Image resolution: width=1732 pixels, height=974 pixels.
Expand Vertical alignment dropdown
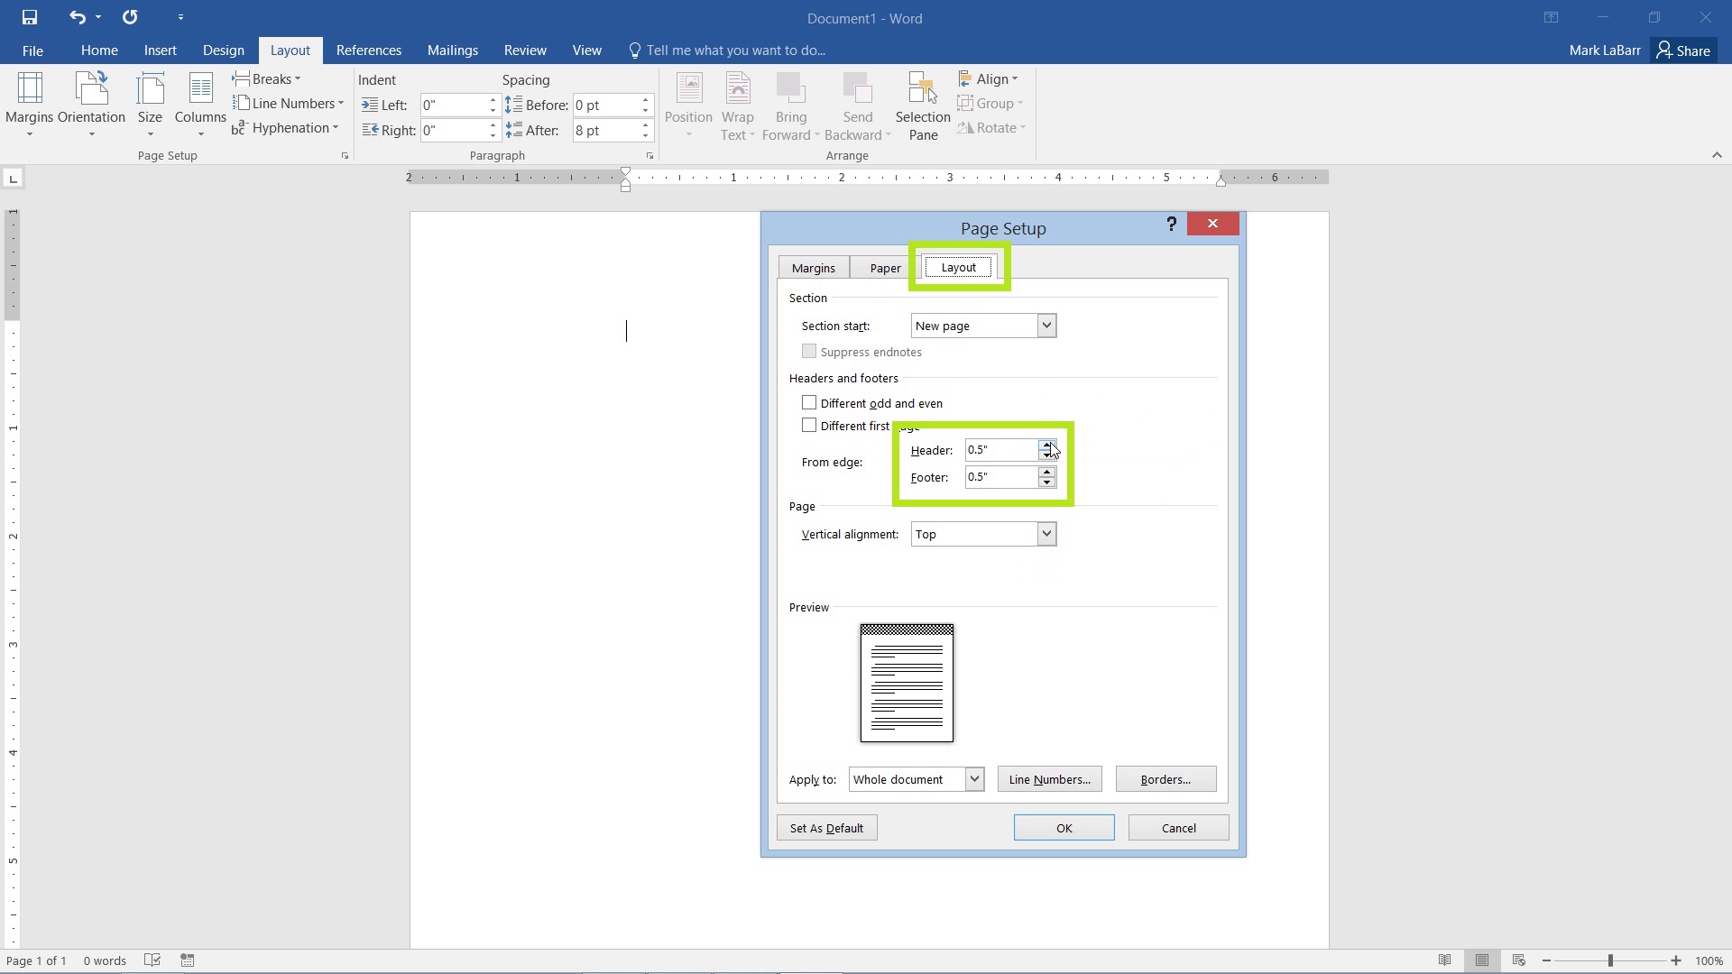pyautogui.click(x=1046, y=533)
